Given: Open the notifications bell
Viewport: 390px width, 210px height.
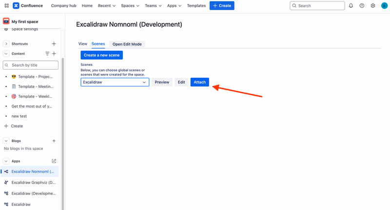Looking at the screenshot, I should (x=351, y=6).
